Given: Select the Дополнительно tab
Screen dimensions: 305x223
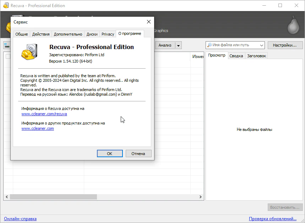Looking at the screenshot, I should coord(68,34).
